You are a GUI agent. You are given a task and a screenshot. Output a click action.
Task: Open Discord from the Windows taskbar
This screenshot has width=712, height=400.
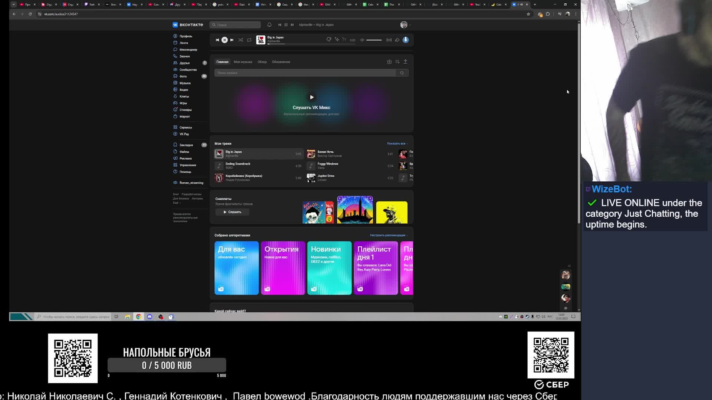149,317
